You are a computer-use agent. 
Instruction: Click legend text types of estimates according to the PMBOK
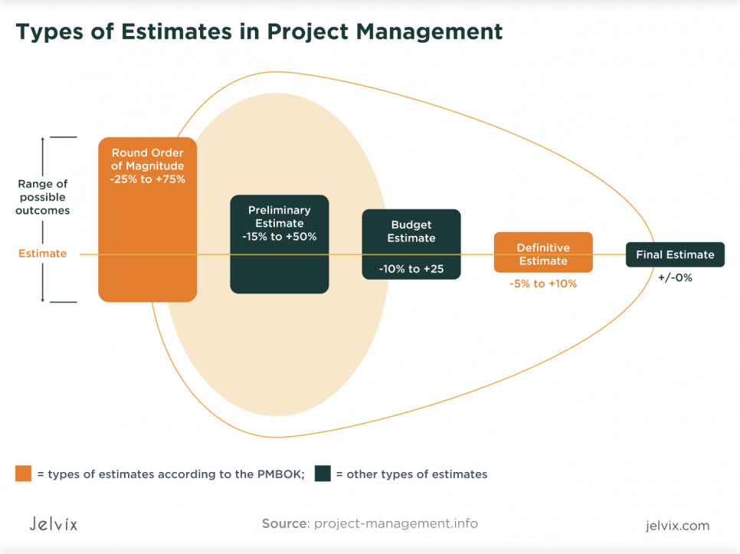tap(176, 474)
